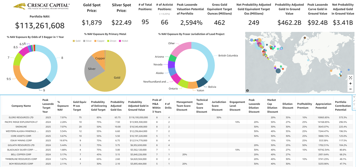The height and width of the screenshot is (167, 356).
Task: Click the Nevada chart label
Action: 158,64
